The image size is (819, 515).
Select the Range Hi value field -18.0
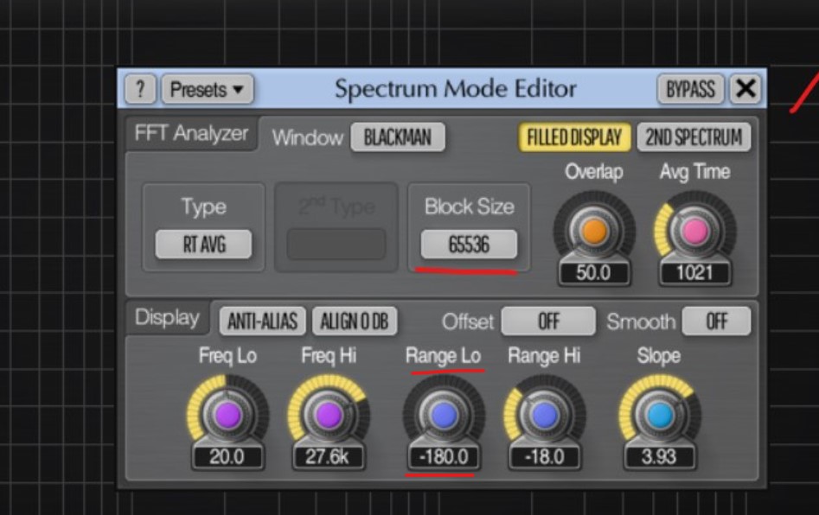point(544,457)
